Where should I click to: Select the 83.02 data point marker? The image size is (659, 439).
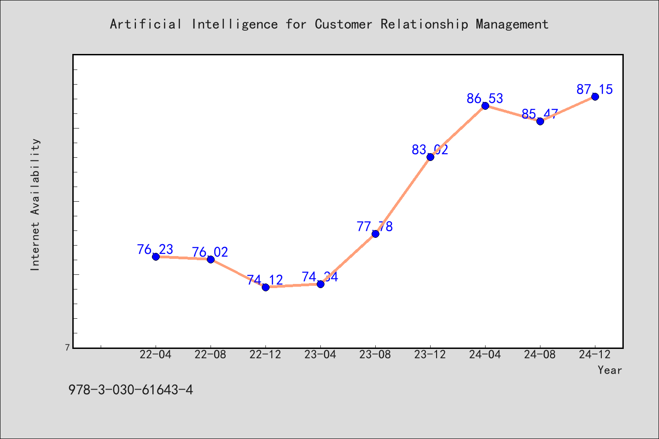[x=430, y=157]
